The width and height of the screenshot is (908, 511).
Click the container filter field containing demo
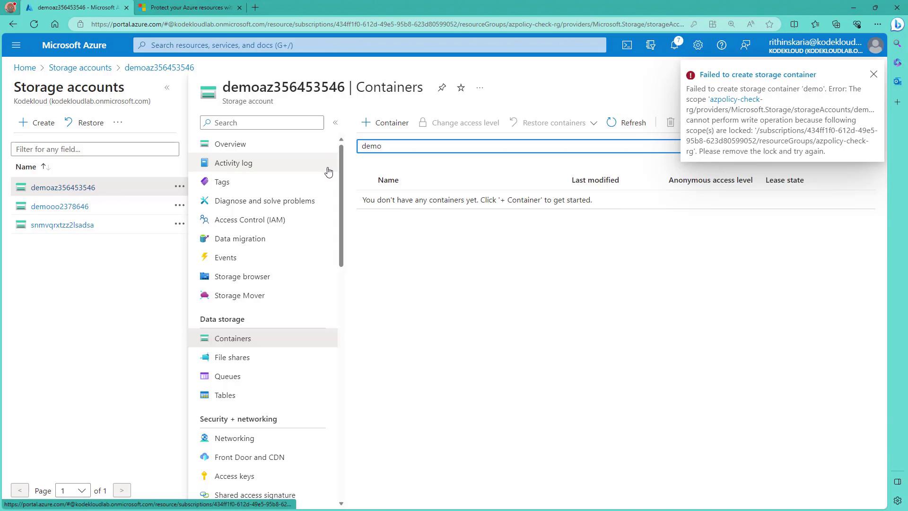click(518, 146)
